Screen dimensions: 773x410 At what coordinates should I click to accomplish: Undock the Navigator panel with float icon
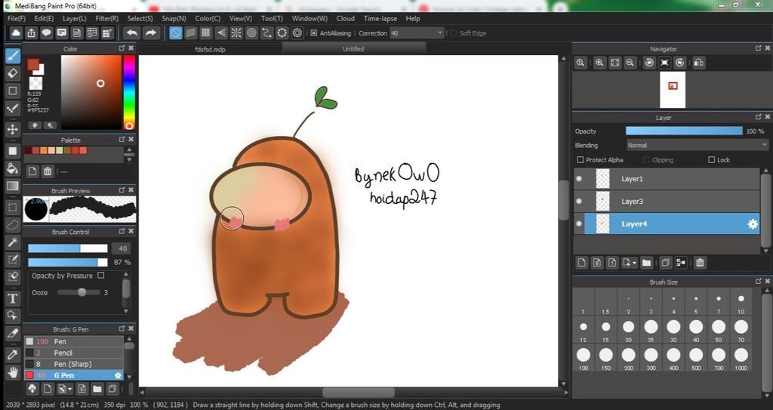pyautogui.click(x=758, y=48)
